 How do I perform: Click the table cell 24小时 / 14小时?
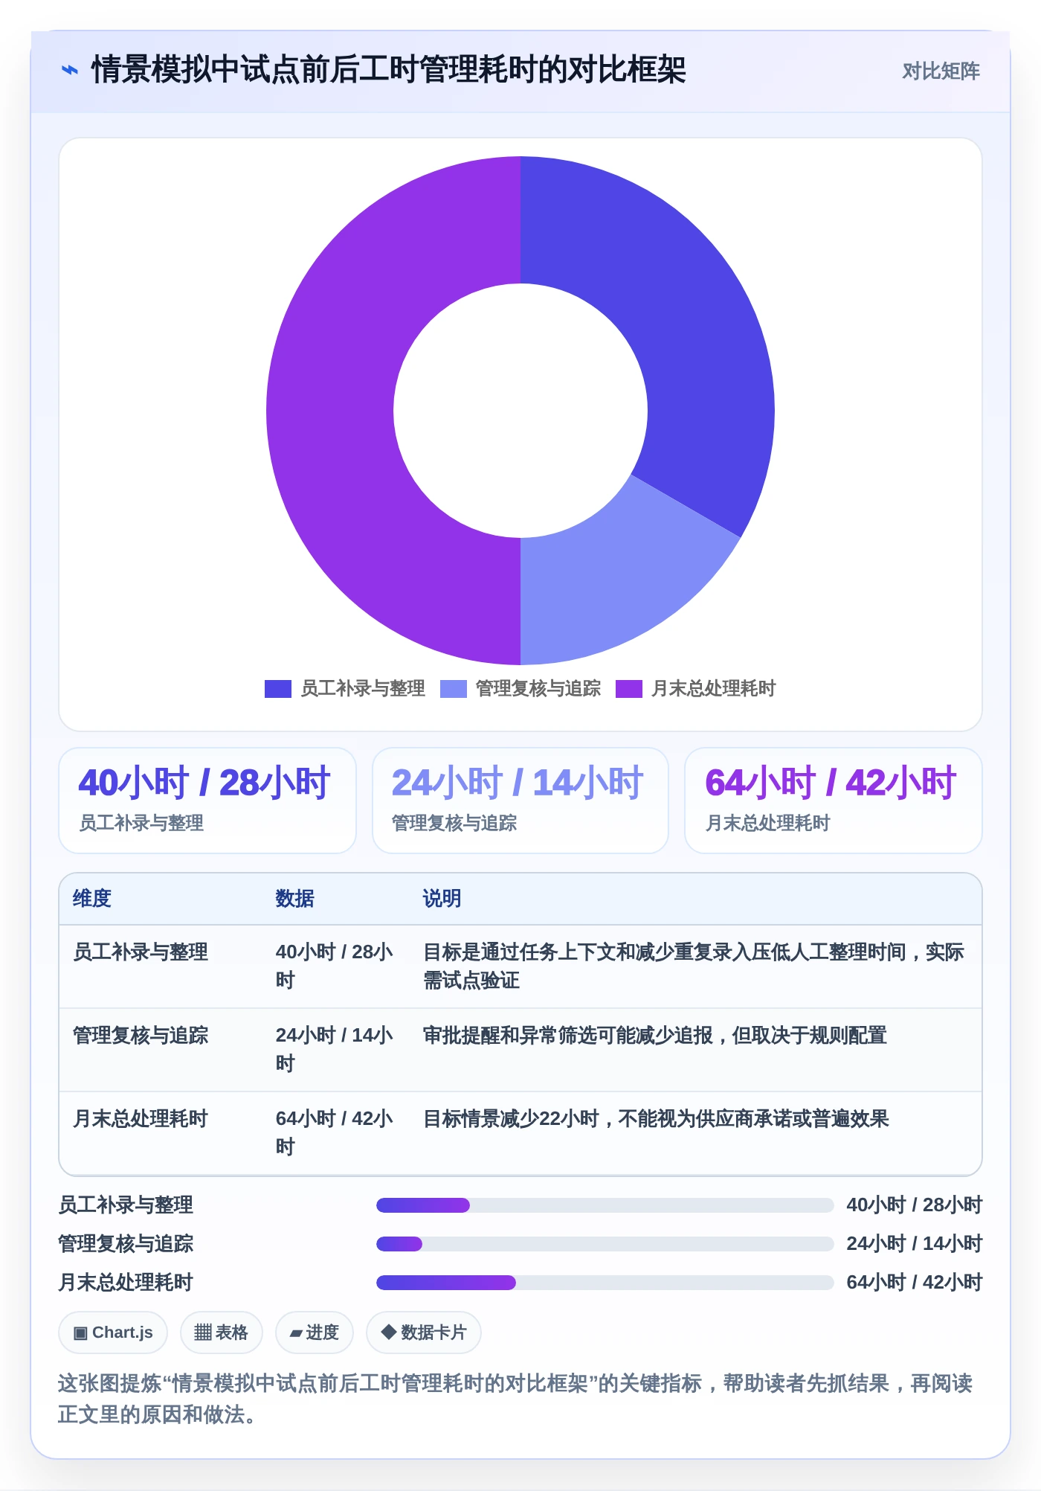coord(335,1050)
